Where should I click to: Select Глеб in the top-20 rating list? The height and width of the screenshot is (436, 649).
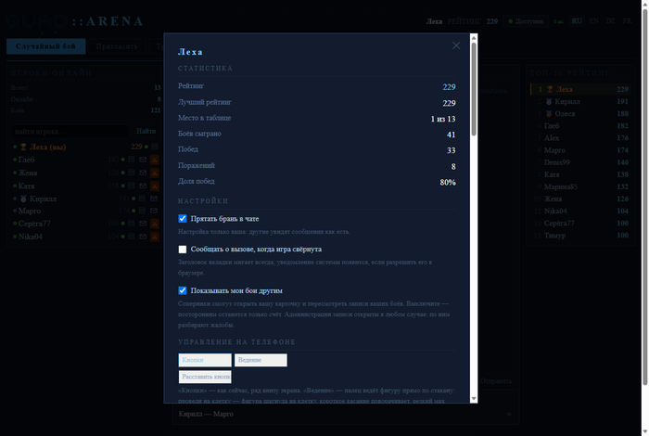coord(582,126)
